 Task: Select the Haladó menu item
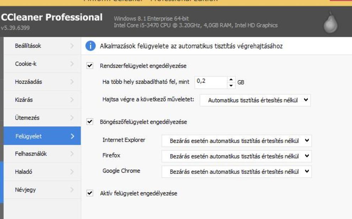coord(24,172)
